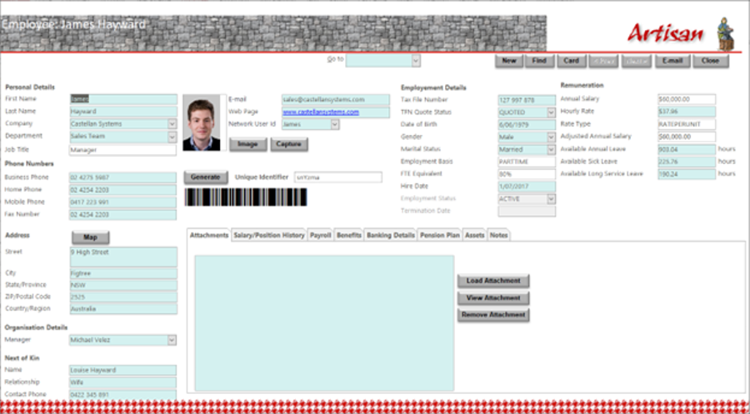750x414 pixels.
Task: Click the Available Sick Leave field
Action: pos(687,162)
